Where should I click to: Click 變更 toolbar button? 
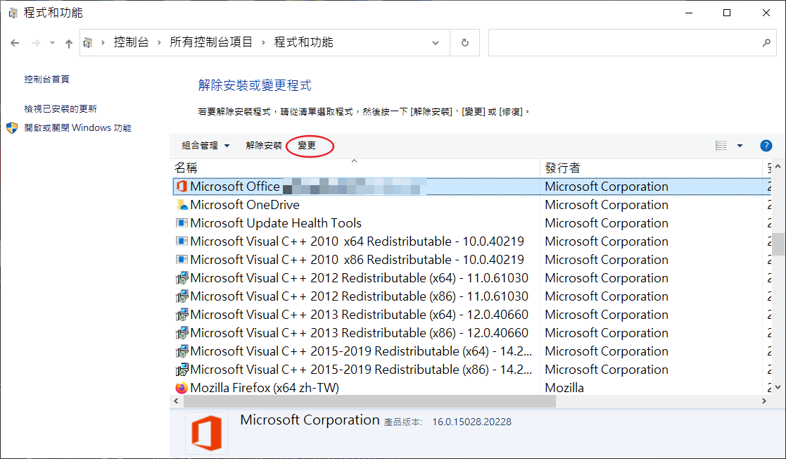(x=307, y=146)
